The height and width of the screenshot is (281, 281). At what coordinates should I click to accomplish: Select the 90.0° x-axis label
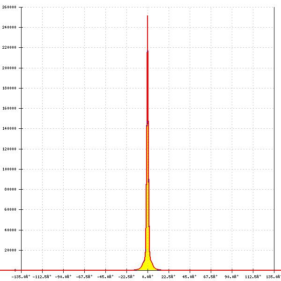click(232, 277)
